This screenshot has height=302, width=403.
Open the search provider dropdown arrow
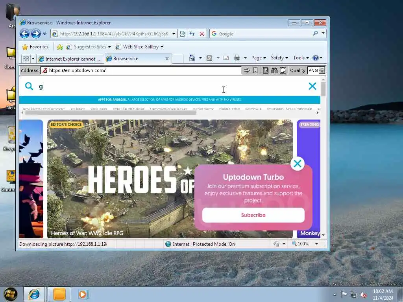pos(323,33)
